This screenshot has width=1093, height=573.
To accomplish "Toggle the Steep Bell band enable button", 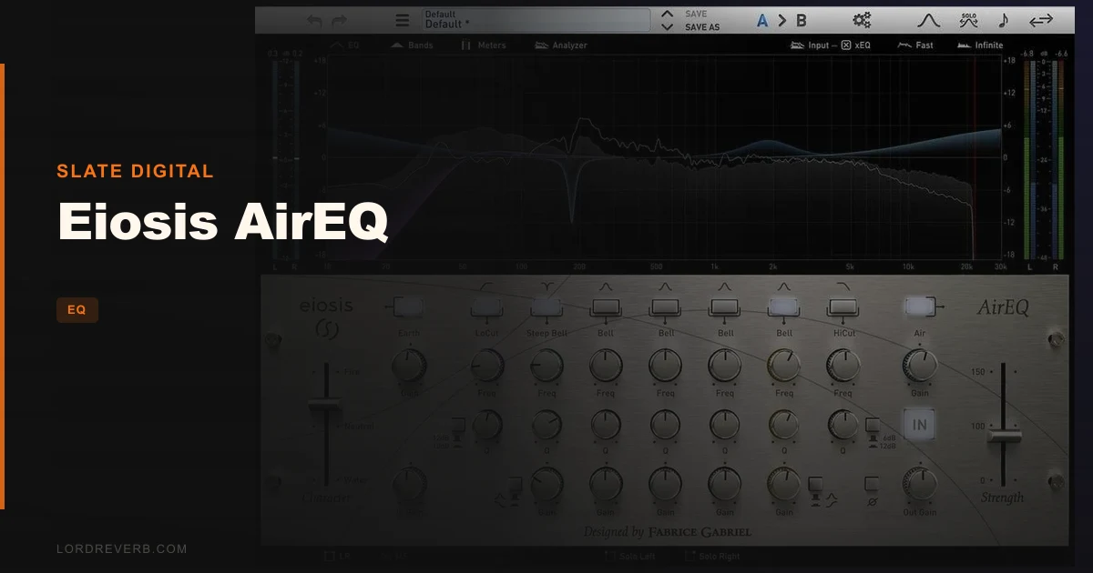I will pyautogui.click(x=545, y=308).
